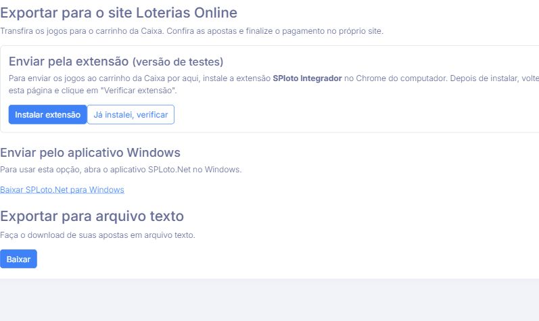Viewport: 539px width, 321px height.
Task: Click the Enviar pela extensão heading
Action: [x=116, y=61]
